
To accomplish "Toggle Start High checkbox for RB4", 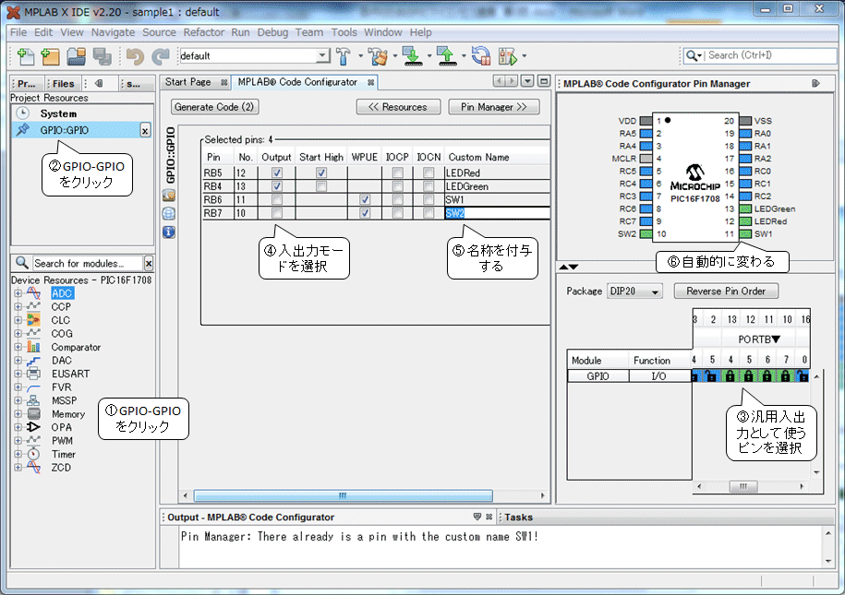I will point(321,186).
